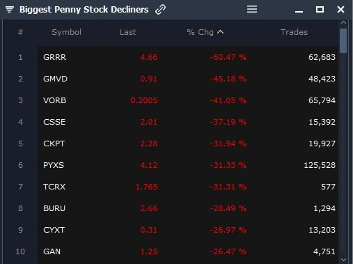Select the TCRX symbol row
353x264 pixels.
(x=188, y=187)
